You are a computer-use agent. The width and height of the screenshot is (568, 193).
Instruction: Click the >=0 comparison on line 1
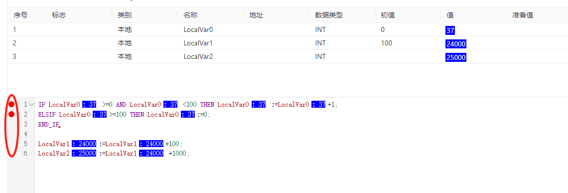[108, 105]
